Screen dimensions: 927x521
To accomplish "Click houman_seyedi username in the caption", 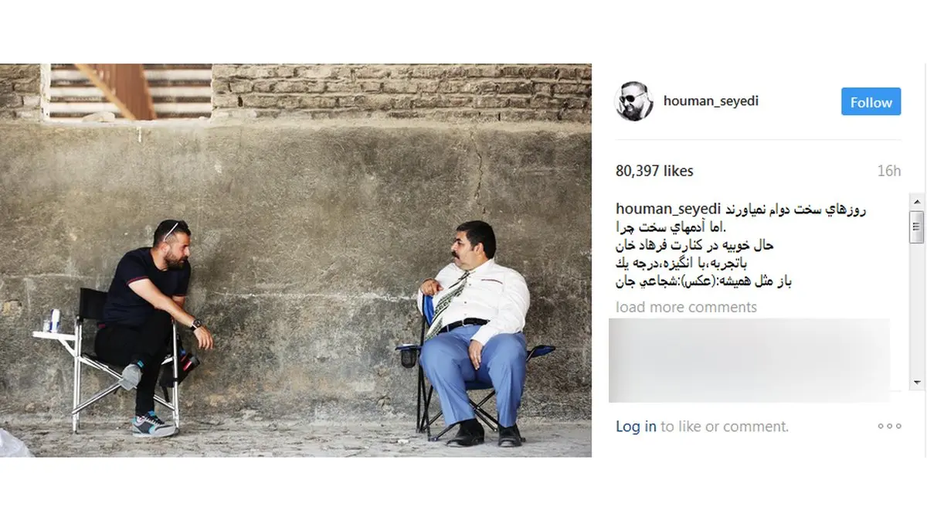I will click(668, 209).
